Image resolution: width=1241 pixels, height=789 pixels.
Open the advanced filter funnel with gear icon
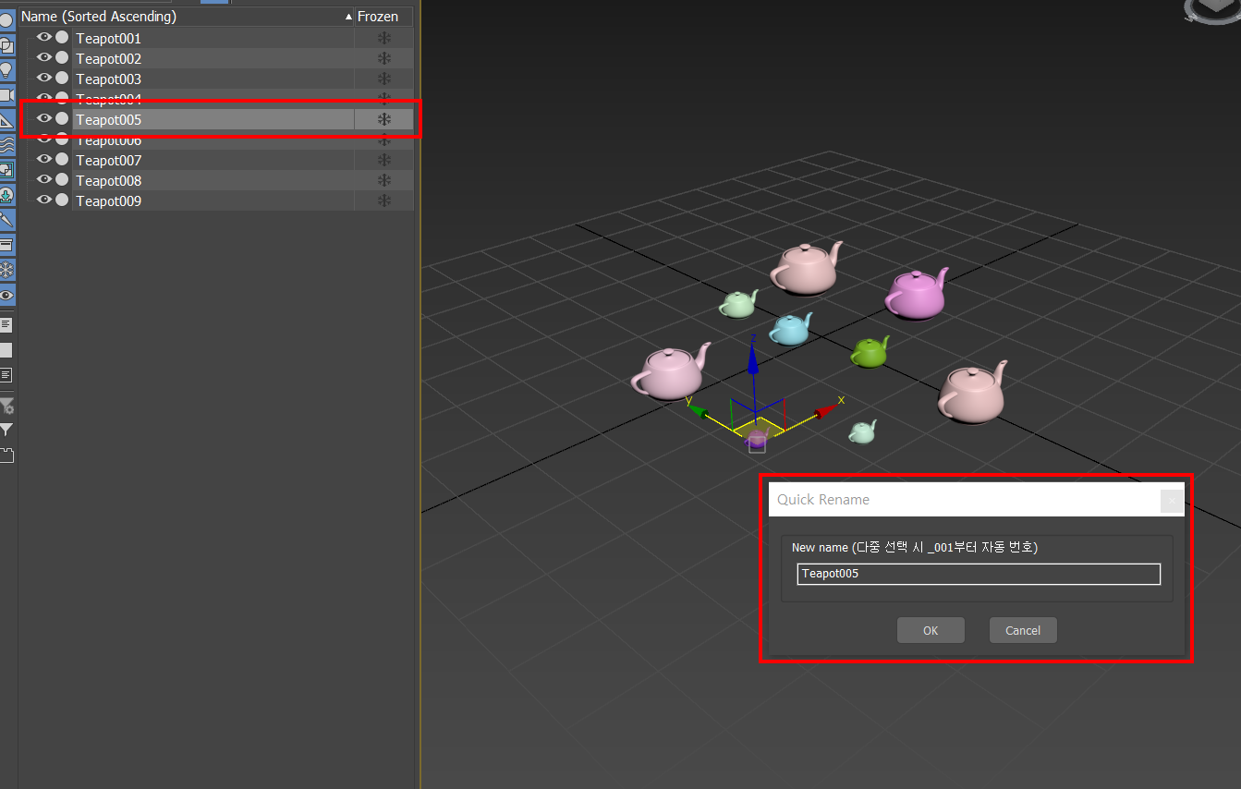pyautogui.click(x=6, y=406)
